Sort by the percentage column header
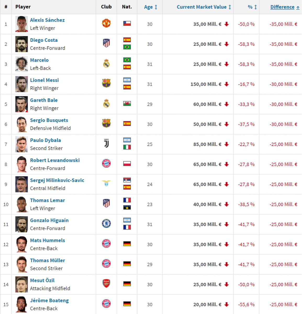Viewport: 302px width, 314px height. click(x=253, y=7)
